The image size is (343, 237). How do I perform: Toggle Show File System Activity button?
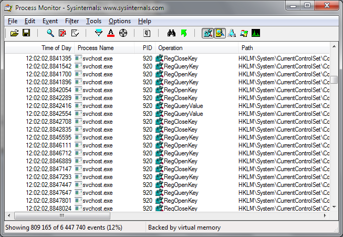220,33
